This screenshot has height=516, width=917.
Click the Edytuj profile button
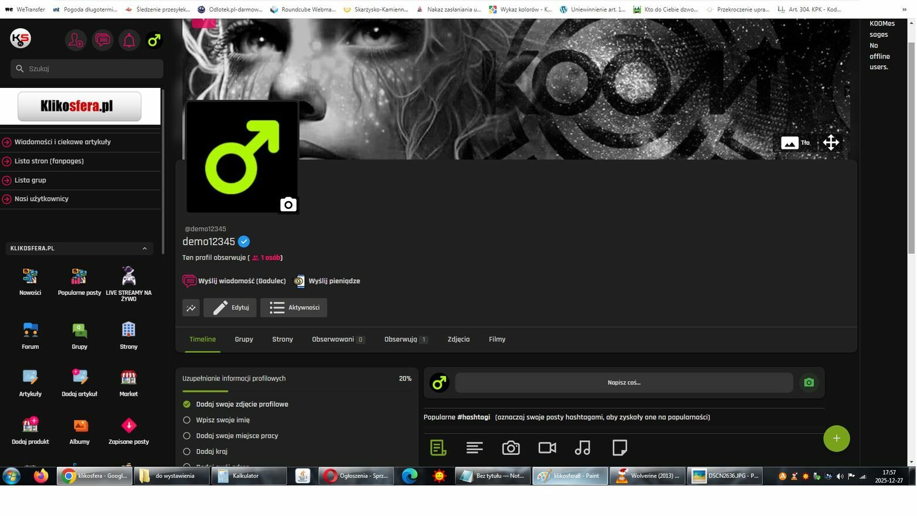(230, 308)
